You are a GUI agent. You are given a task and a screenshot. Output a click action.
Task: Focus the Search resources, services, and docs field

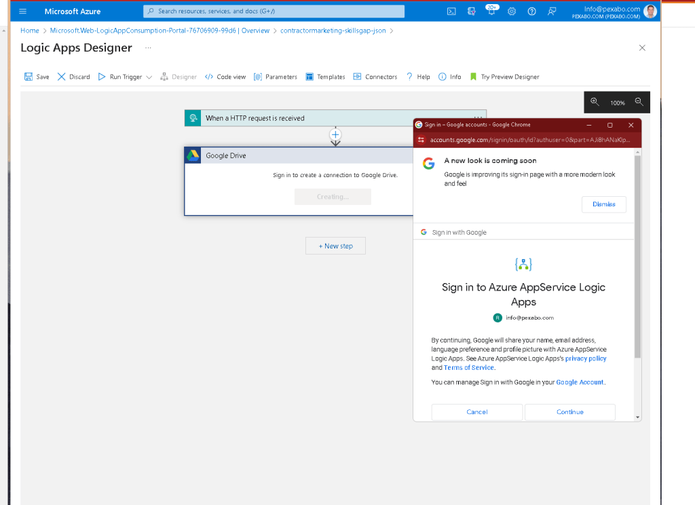[274, 11]
